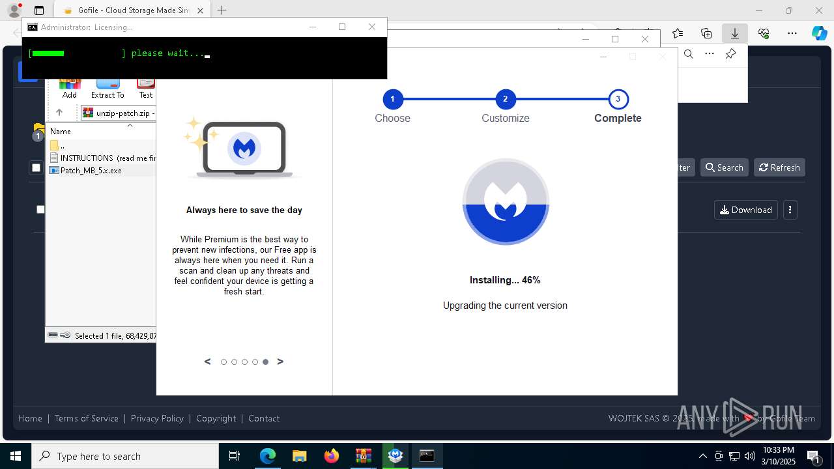
Task: Open Firefox from the taskbar
Action: point(332,456)
